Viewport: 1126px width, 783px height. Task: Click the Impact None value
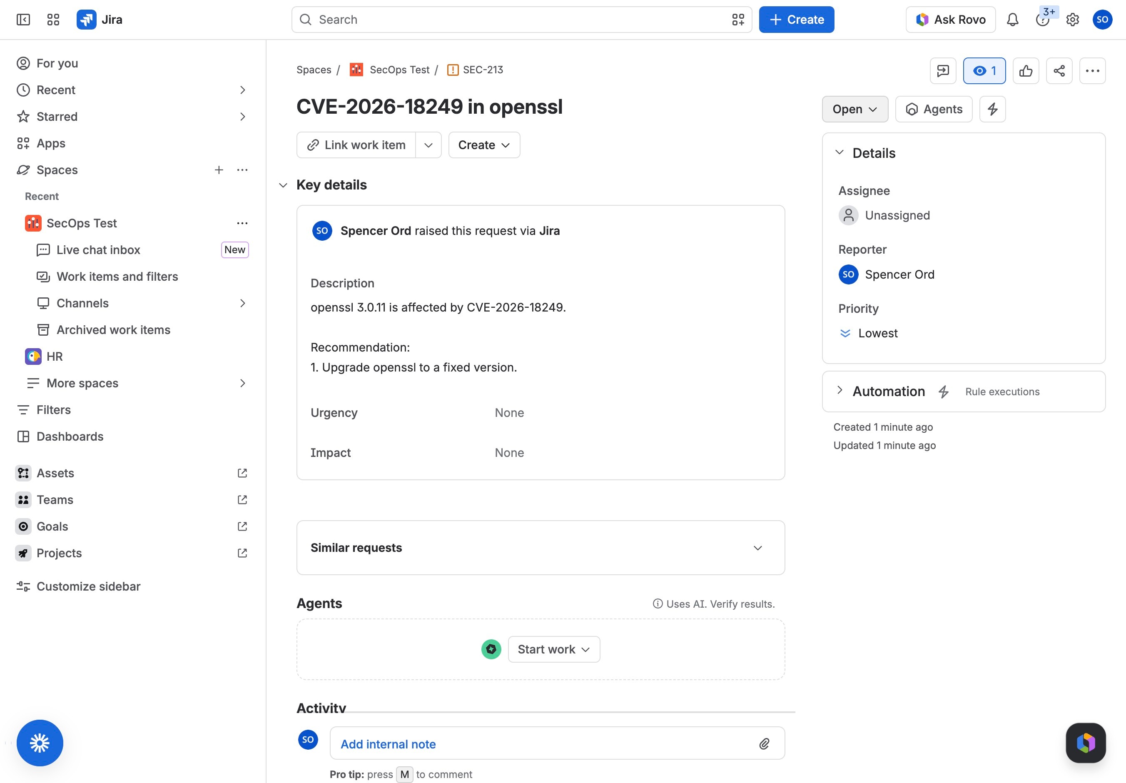(x=509, y=453)
